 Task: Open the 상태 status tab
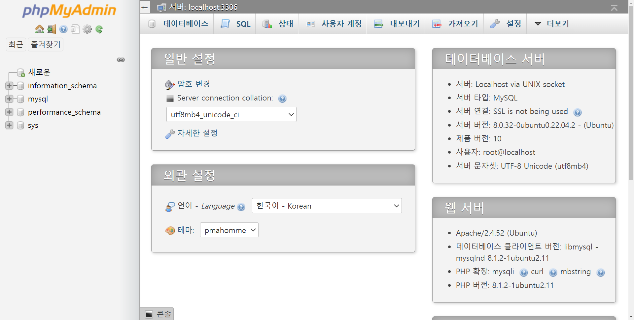click(x=277, y=24)
